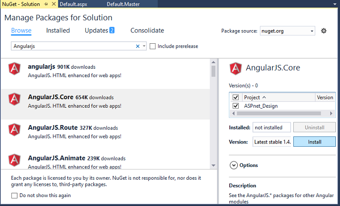The width and height of the screenshot is (340, 206).
Task: Open NuGet settings gear icon
Action: 324,31
